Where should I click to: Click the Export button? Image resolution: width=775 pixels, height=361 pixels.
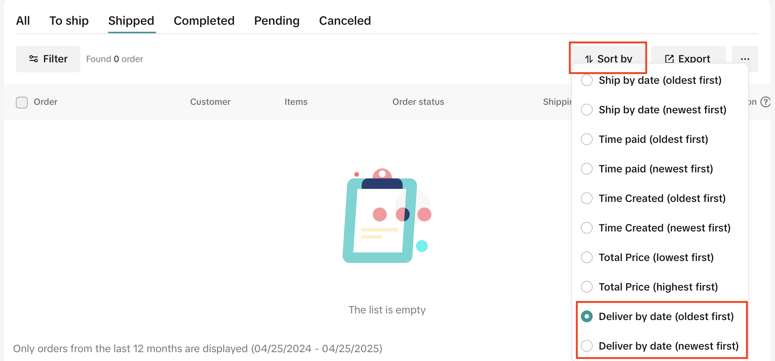(x=688, y=58)
